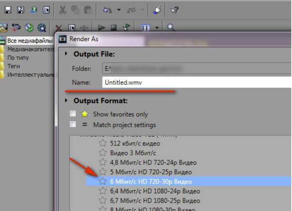Tick Match project settings checkbox
The width and height of the screenshot is (292, 211).
coord(73,124)
